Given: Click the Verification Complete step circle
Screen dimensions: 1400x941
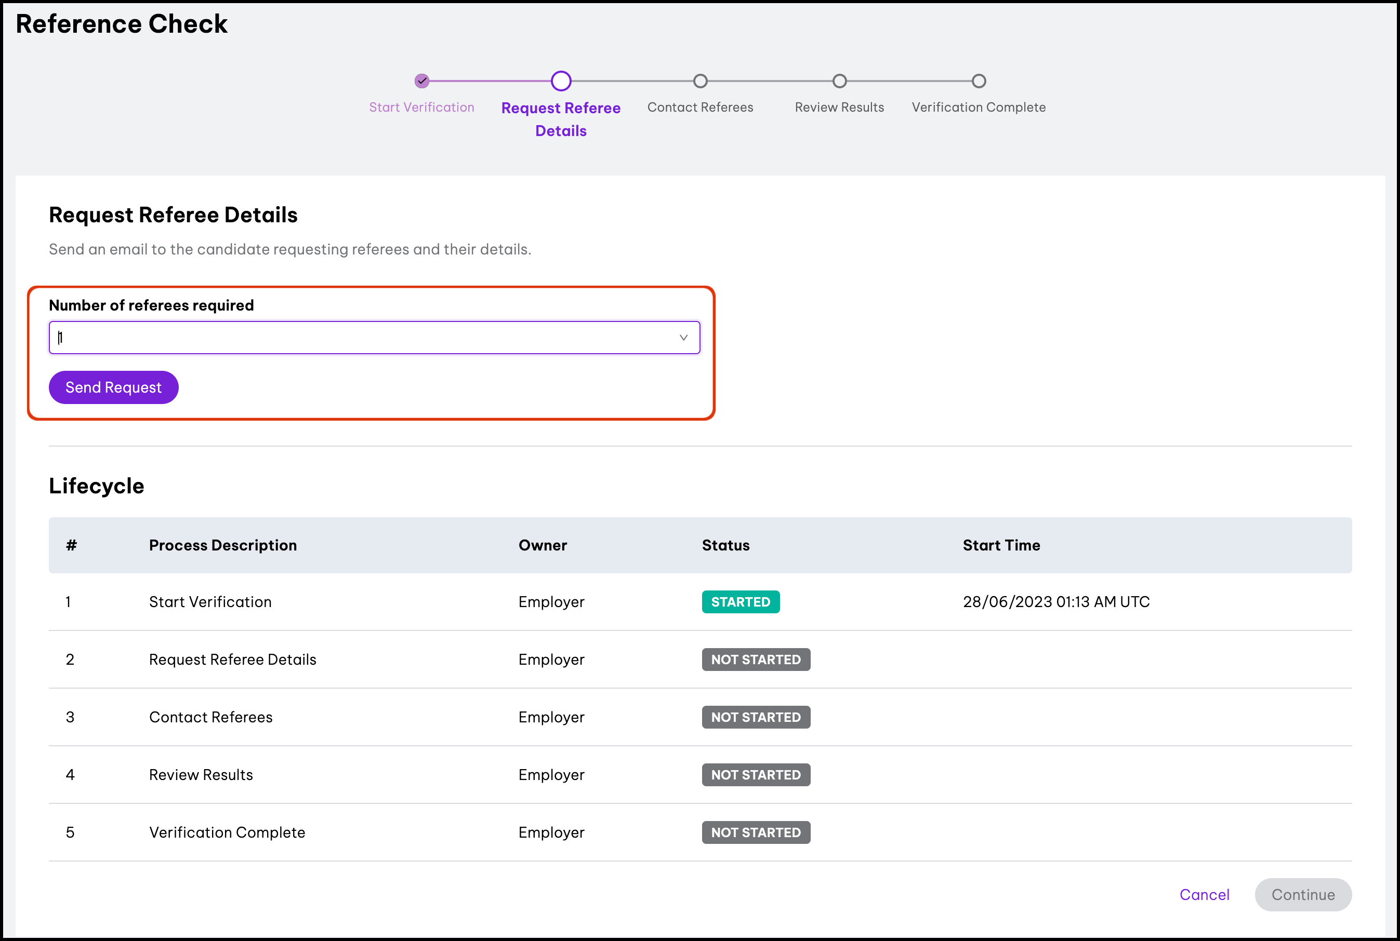Looking at the screenshot, I should coord(979,80).
